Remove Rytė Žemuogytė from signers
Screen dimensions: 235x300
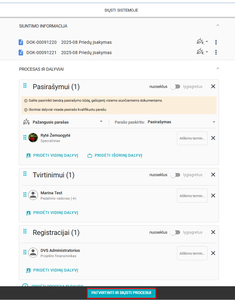(213, 138)
